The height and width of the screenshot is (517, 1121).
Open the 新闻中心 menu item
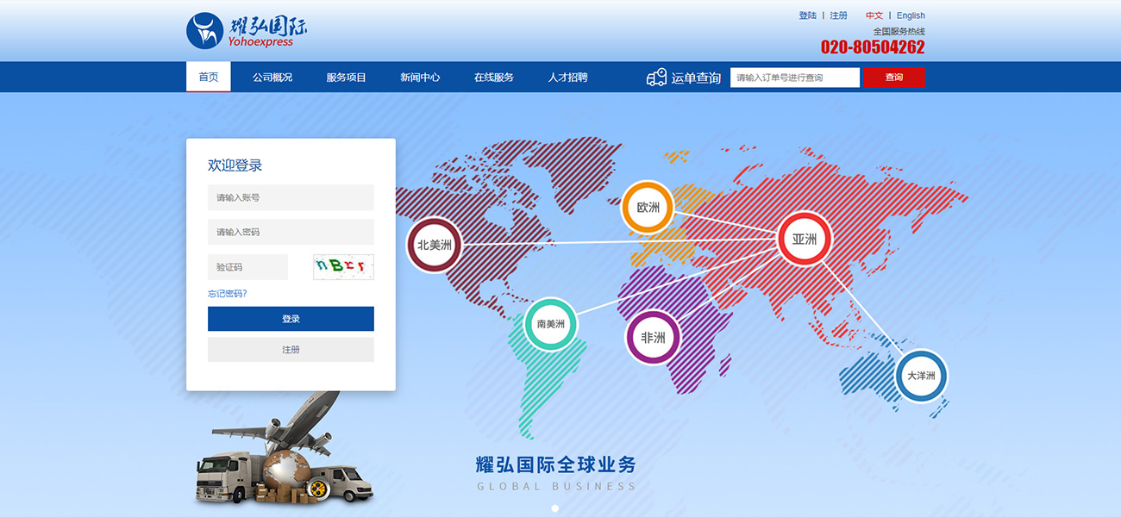point(420,78)
